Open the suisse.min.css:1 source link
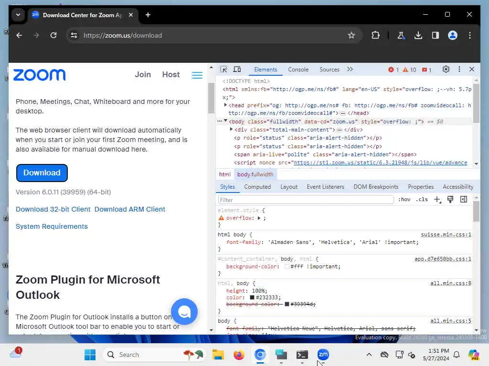Screen dimensions: 489x366 tap(446, 234)
